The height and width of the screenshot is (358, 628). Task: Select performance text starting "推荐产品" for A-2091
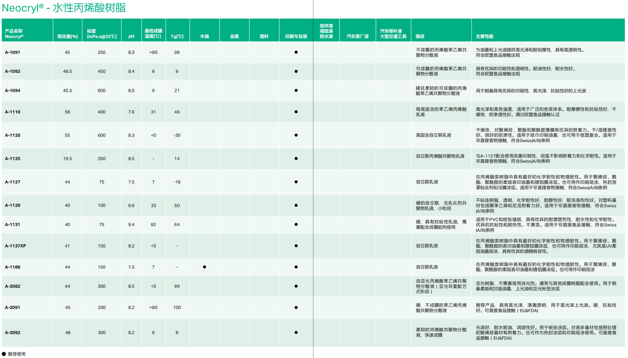coord(546,308)
